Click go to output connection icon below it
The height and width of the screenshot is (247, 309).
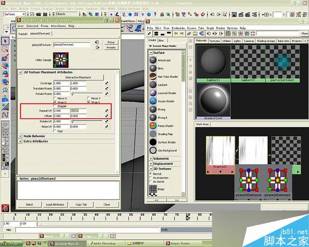[x=97, y=47]
